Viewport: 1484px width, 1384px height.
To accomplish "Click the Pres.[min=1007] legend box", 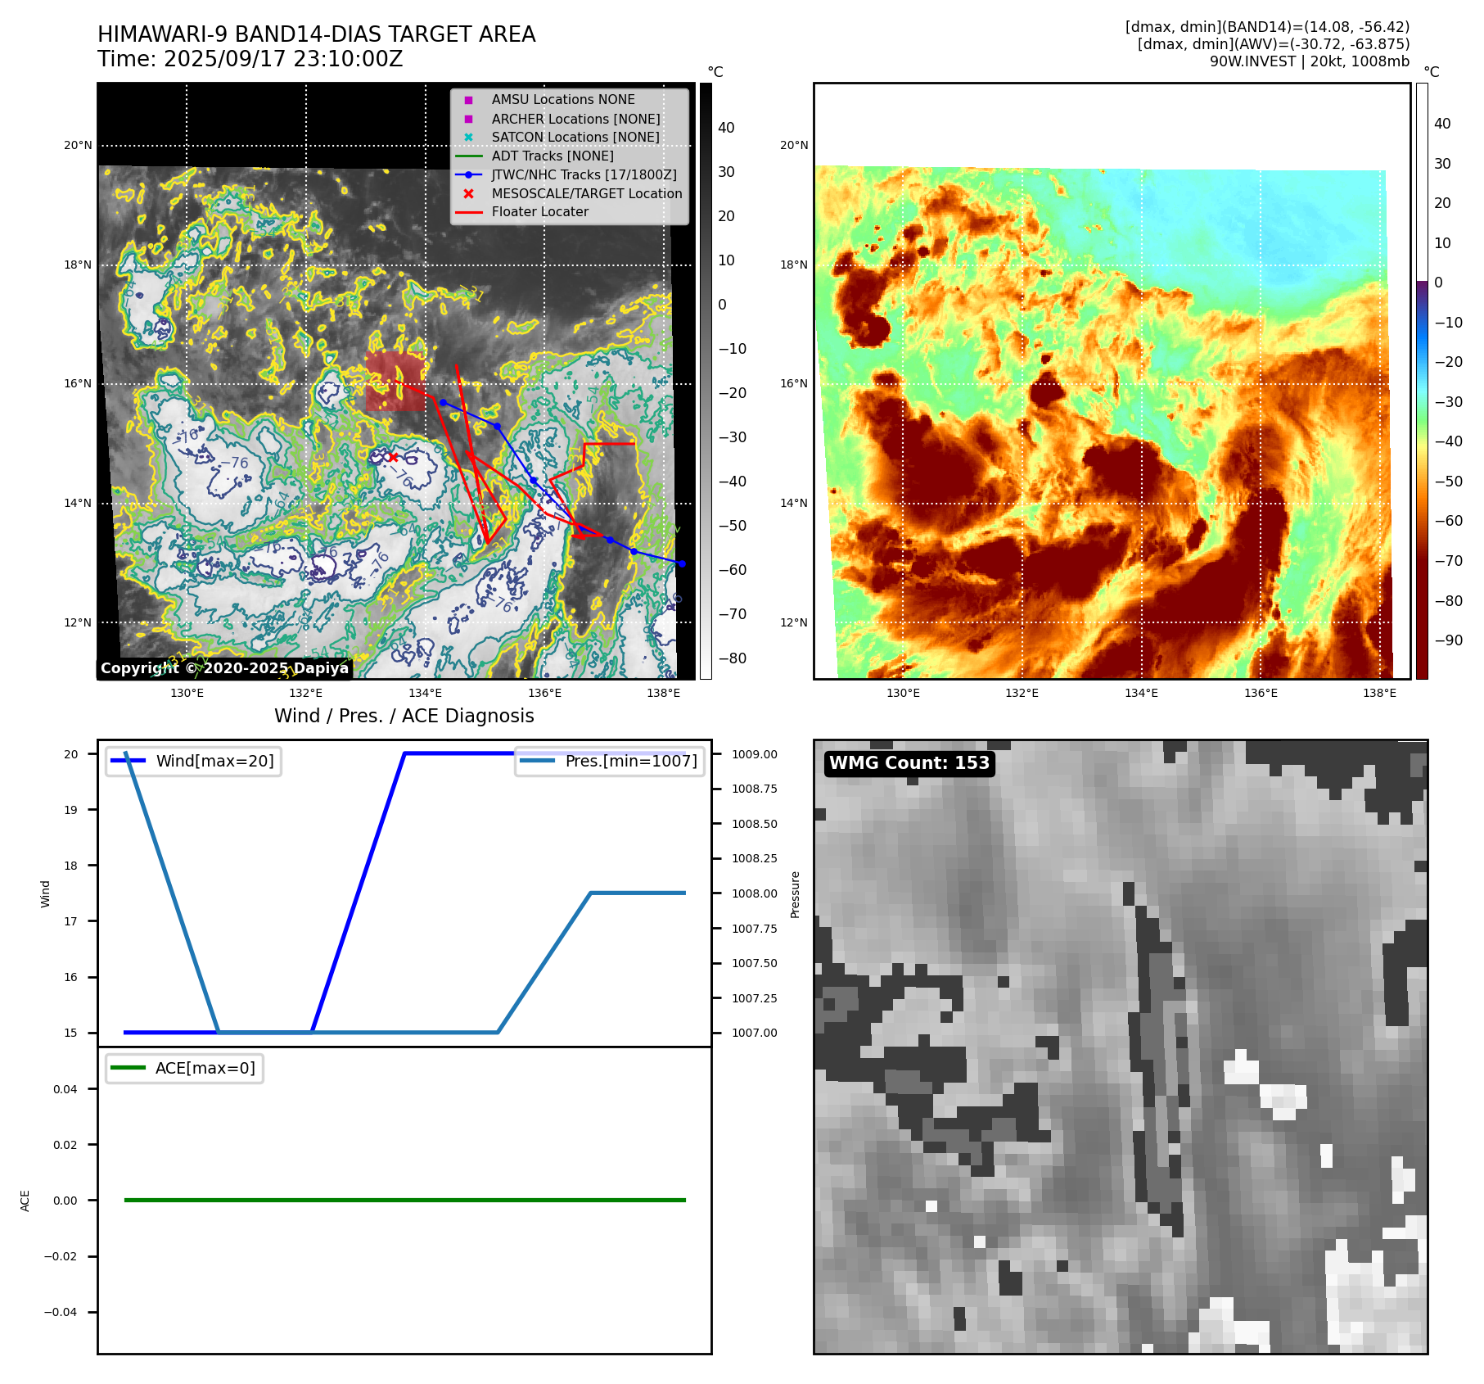I will coord(610,761).
